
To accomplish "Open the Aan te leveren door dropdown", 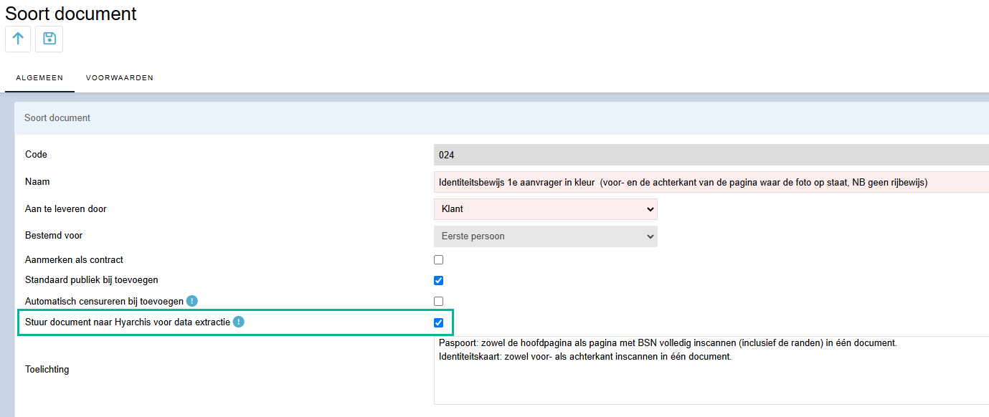I will [546, 209].
